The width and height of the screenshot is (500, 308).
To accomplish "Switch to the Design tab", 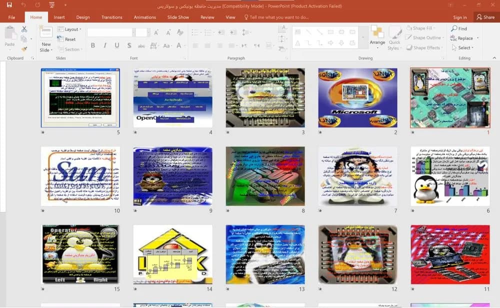I will tap(83, 17).
